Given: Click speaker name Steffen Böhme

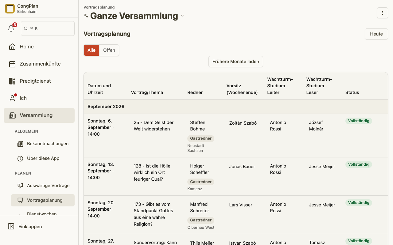Looking at the screenshot, I should pos(198,126).
